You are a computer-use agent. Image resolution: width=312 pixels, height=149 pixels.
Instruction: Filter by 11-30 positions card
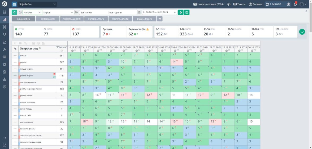(214, 32)
